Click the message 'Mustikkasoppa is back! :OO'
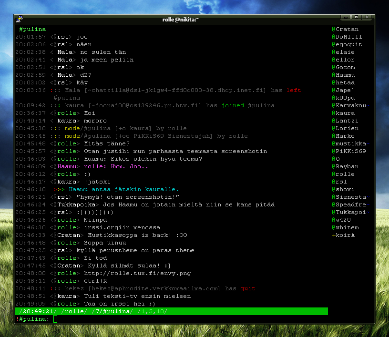The width and height of the screenshot is (389, 337). point(135,235)
